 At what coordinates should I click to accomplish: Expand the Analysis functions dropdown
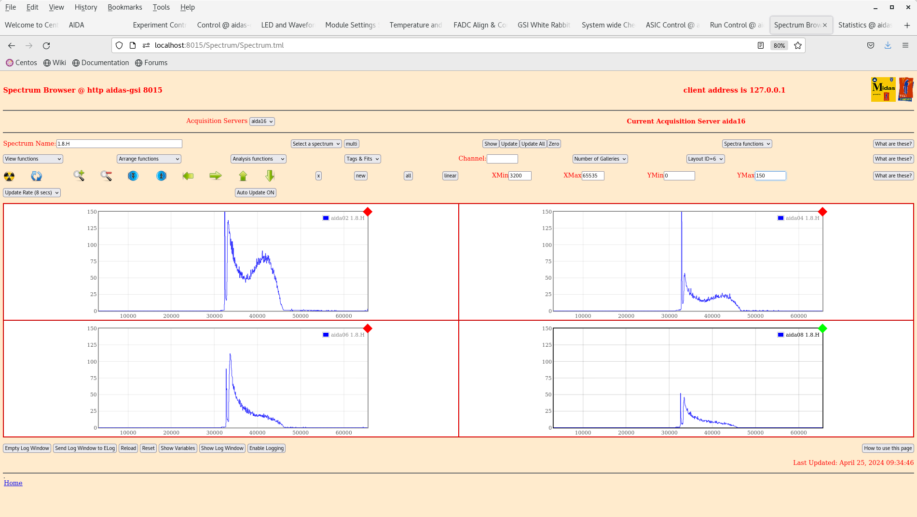pos(258,159)
